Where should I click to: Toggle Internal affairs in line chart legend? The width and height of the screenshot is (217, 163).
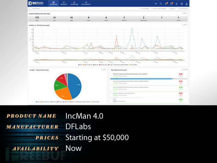[133, 65]
